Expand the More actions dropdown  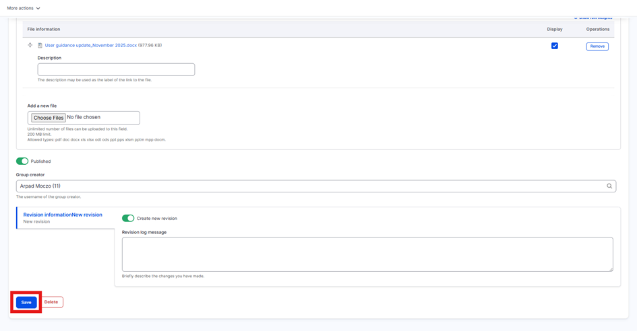tap(24, 8)
